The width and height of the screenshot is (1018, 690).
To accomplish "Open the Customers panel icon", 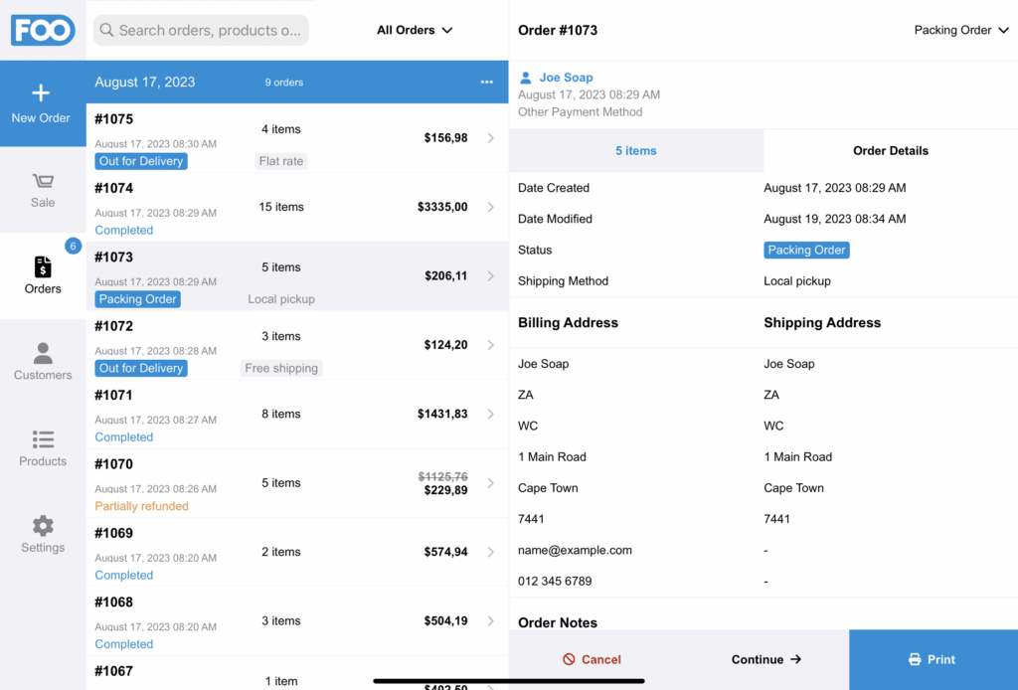I will tap(42, 354).
